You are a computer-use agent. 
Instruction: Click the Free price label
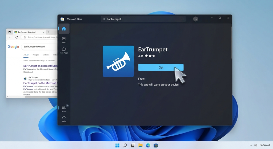[x=141, y=79]
